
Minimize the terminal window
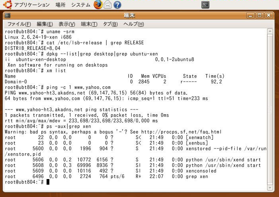pos(250,16)
